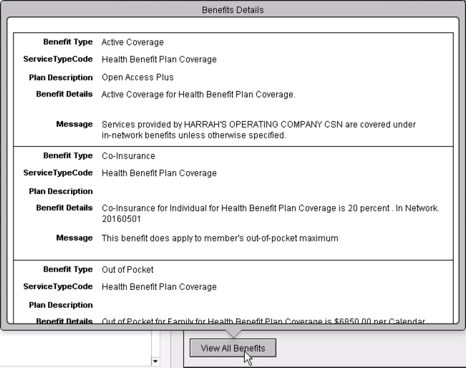
Task: Click the Co-Insurance benefit type value
Action: [x=128, y=155]
